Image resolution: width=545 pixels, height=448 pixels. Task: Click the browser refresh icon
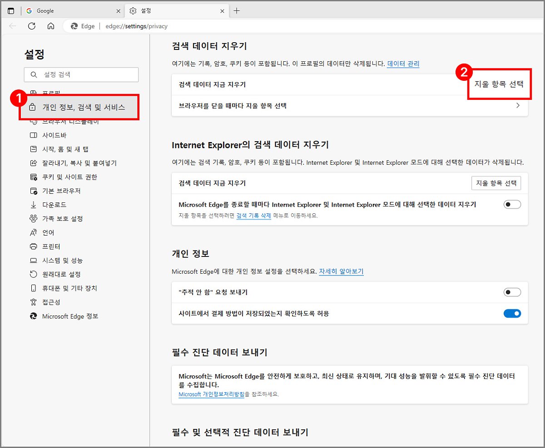pyautogui.click(x=32, y=26)
